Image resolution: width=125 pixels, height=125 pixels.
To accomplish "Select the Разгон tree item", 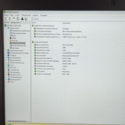I will pyautogui.click(x=14, y=41).
